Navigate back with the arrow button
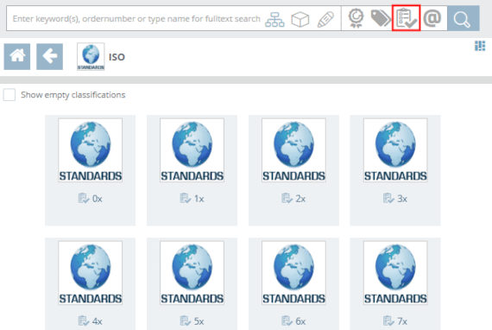 [x=49, y=56]
